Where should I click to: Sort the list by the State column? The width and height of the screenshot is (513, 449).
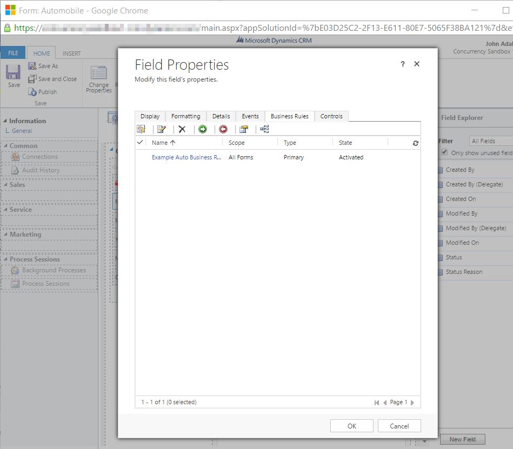(345, 143)
